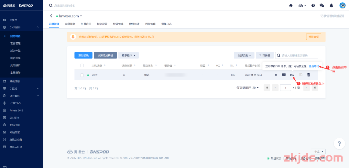The image size is (349, 168).
Task: Click the 快速添加解析 button
Action: (x=105, y=55)
